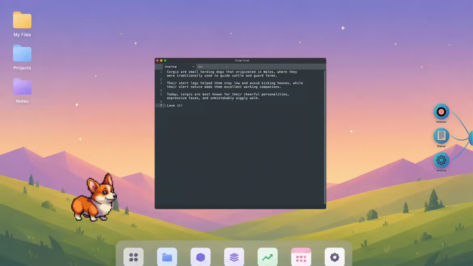Click the unsaved dot on Corgi Corgi tab

tap(193, 67)
